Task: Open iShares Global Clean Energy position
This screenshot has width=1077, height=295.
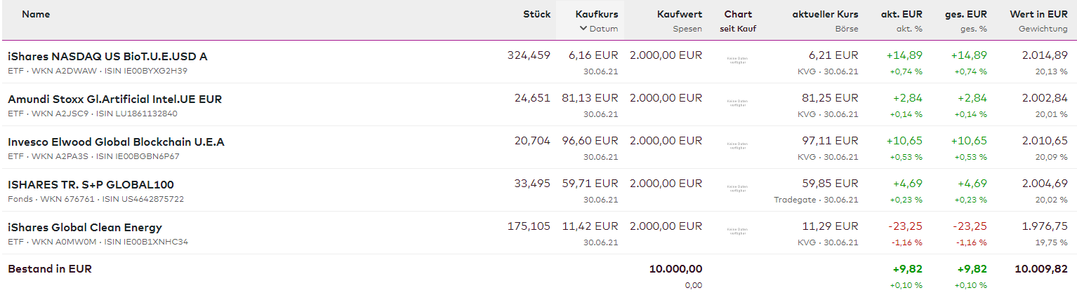Action: point(85,227)
